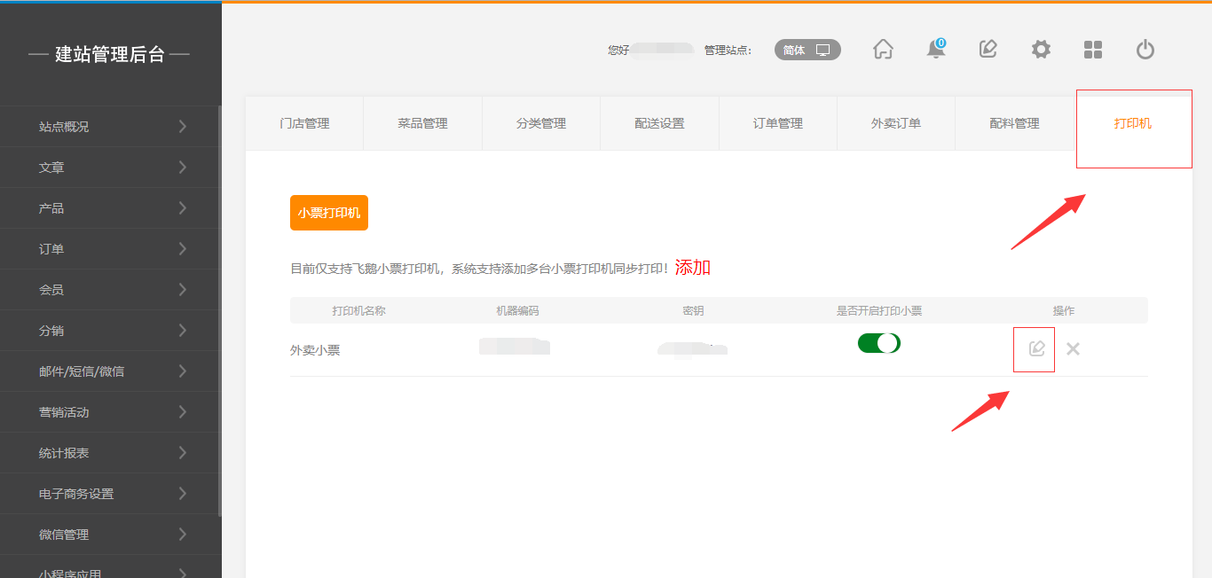Screen dimensions: 1212x578
Task: Open the notification bell
Action: [935, 50]
